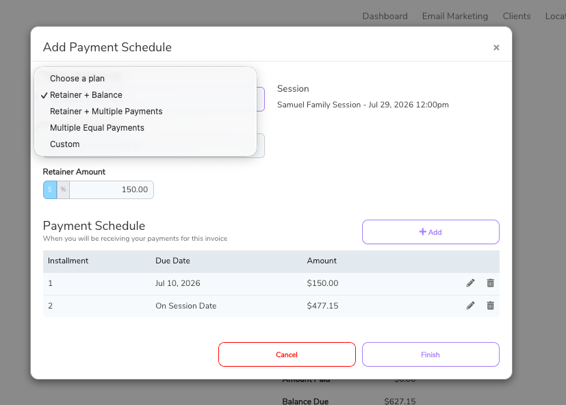The image size is (566, 405).
Task: Cancel the payment schedule
Action: coord(287,354)
